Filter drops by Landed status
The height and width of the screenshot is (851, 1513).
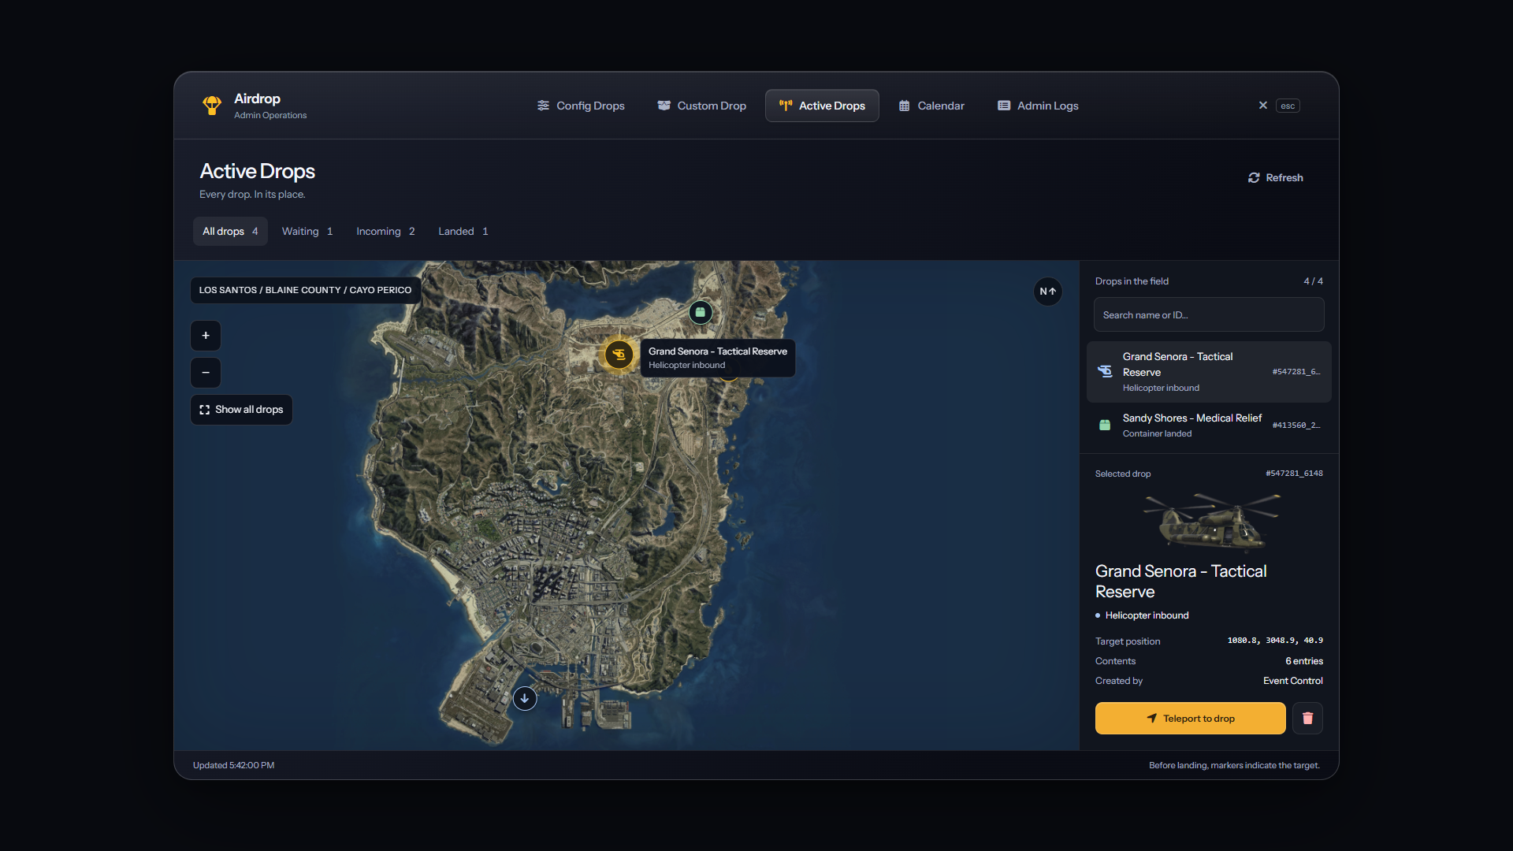pyautogui.click(x=463, y=232)
